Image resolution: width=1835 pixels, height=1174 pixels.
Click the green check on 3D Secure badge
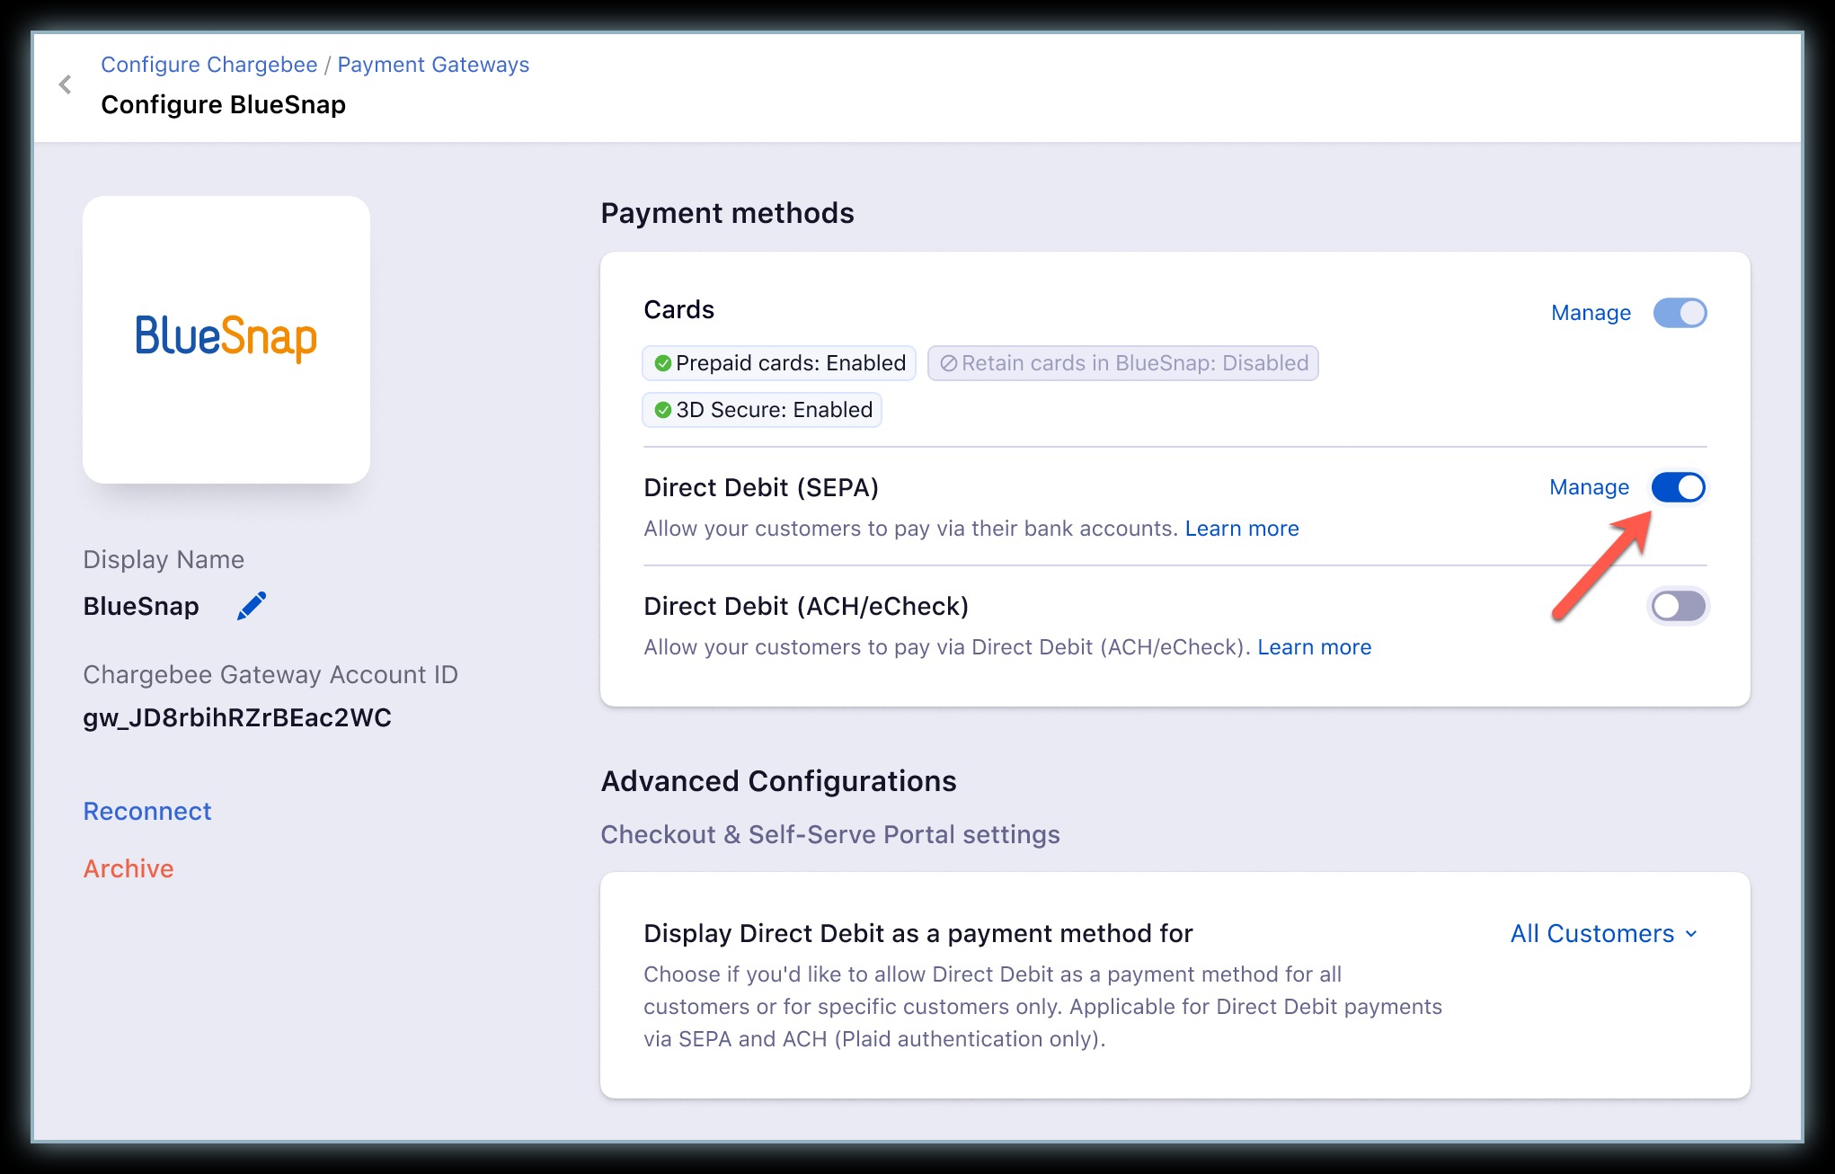(663, 410)
